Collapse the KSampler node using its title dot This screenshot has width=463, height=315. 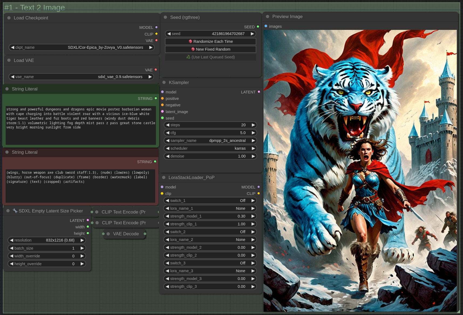(x=164, y=82)
